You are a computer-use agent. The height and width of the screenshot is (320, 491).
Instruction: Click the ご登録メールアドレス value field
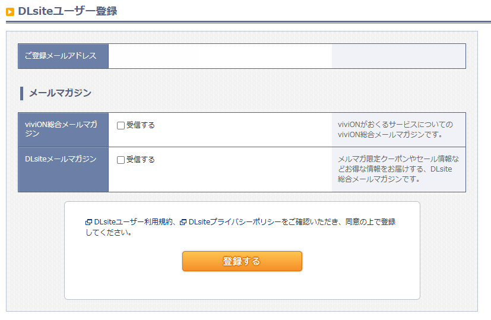[220, 56]
